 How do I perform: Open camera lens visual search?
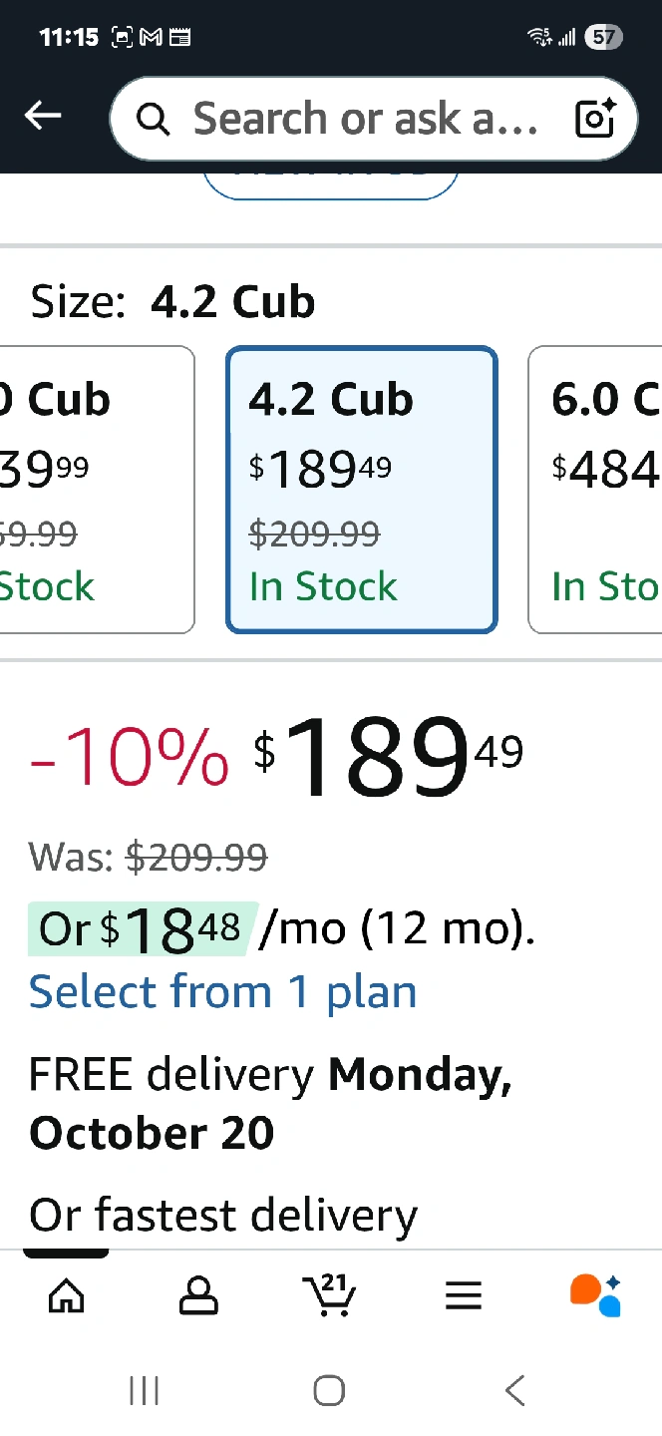596,119
